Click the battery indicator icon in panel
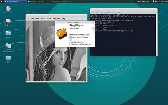Viewport: 168px width, 105px height. tap(153, 1)
